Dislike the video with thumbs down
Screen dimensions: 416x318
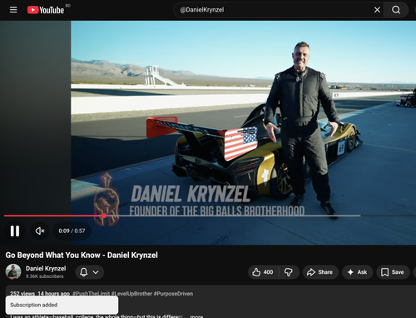coord(289,272)
